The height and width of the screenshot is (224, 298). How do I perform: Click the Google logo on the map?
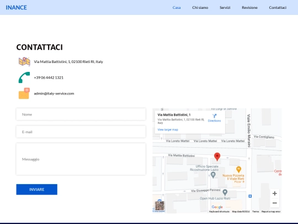click(x=217, y=207)
